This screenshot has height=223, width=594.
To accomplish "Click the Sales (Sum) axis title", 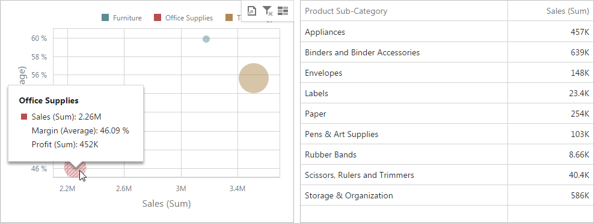I will pyautogui.click(x=167, y=204).
